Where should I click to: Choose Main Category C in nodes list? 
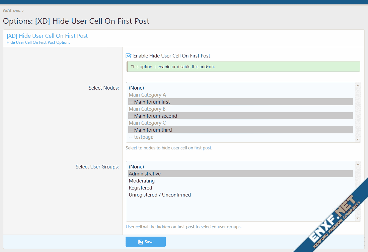[147, 123]
